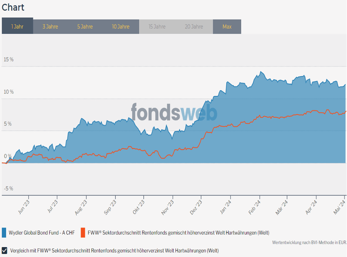The image size is (347, 257).
Task: Click the Dez '23 axis label
Action: (196, 207)
